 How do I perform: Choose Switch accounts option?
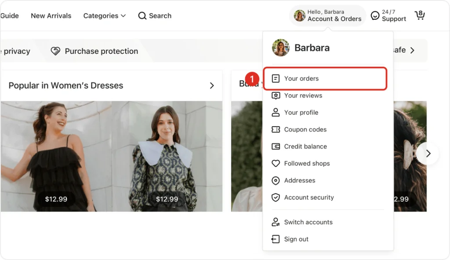308,222
